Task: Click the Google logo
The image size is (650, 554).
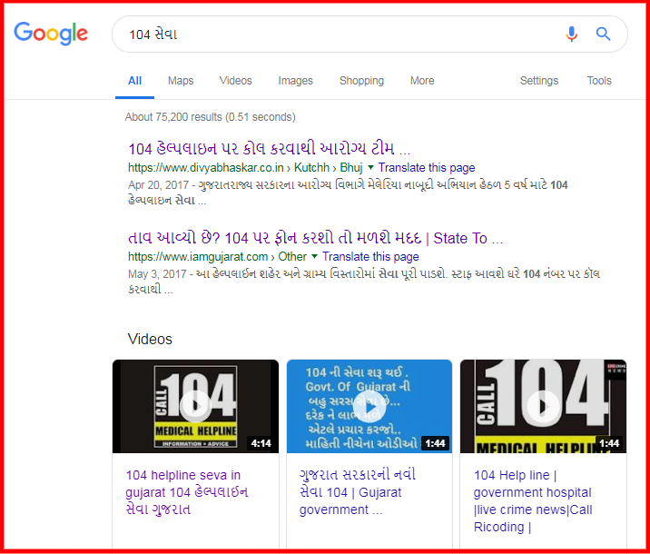Action: pos(51,34)
